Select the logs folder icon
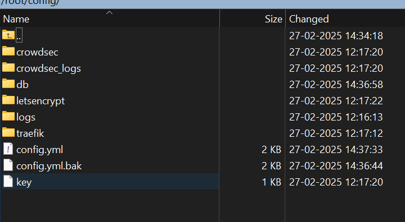405x222 pixels. coord(8,116)
